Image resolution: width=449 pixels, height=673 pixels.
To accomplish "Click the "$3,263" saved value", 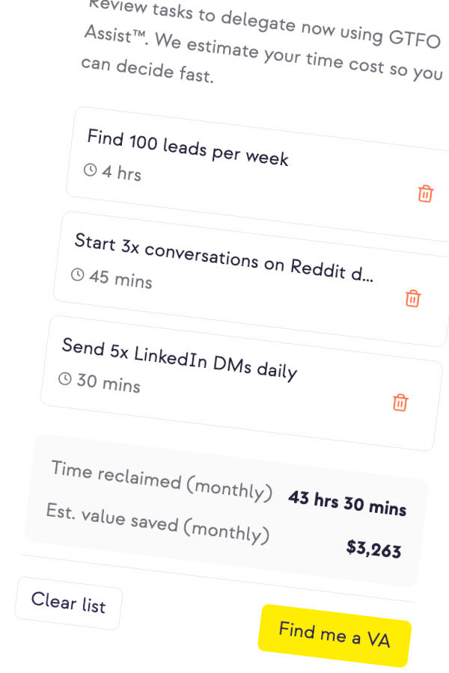I will click(x=373, y=549).
